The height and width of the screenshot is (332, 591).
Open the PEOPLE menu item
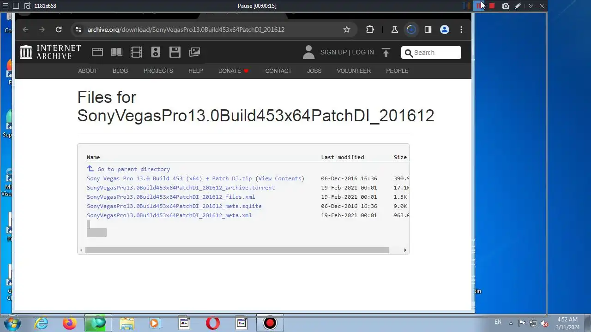tap(397, 71)
